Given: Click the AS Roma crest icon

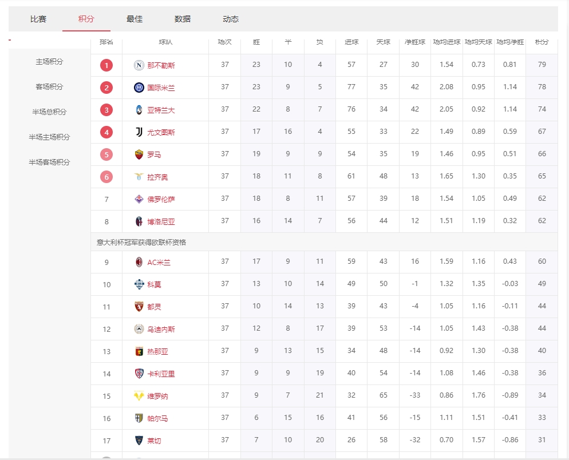Looking at the screenshot, I should pos(139,154).
